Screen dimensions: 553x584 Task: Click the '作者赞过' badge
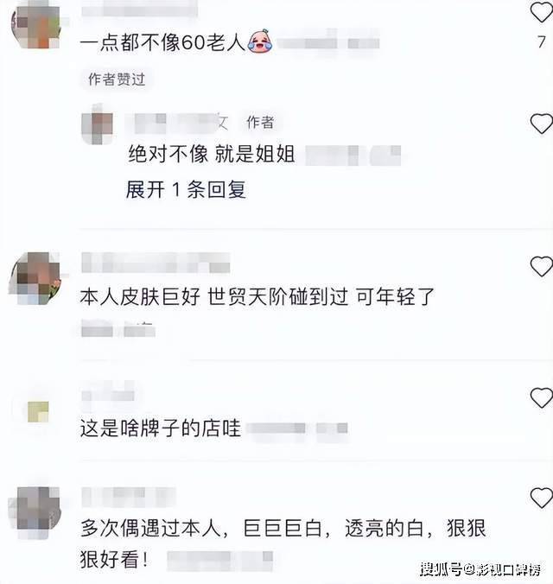pos(117,79)
